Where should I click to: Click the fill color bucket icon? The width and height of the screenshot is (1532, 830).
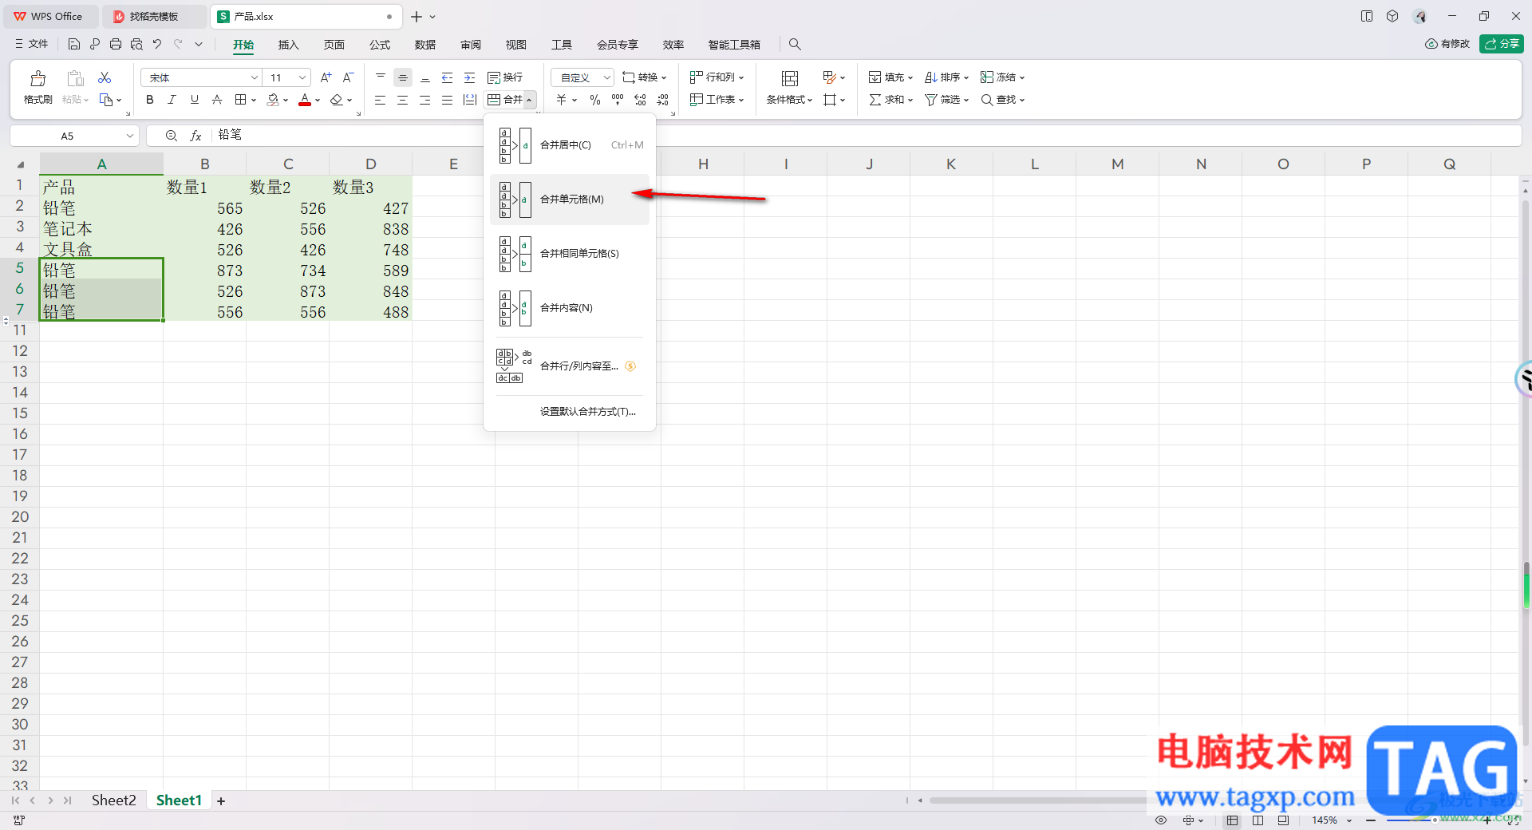274,100
